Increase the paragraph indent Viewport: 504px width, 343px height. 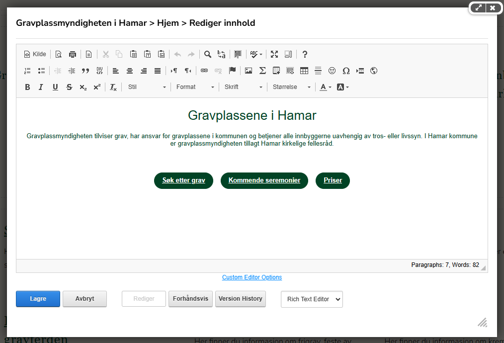click(72, 71)
